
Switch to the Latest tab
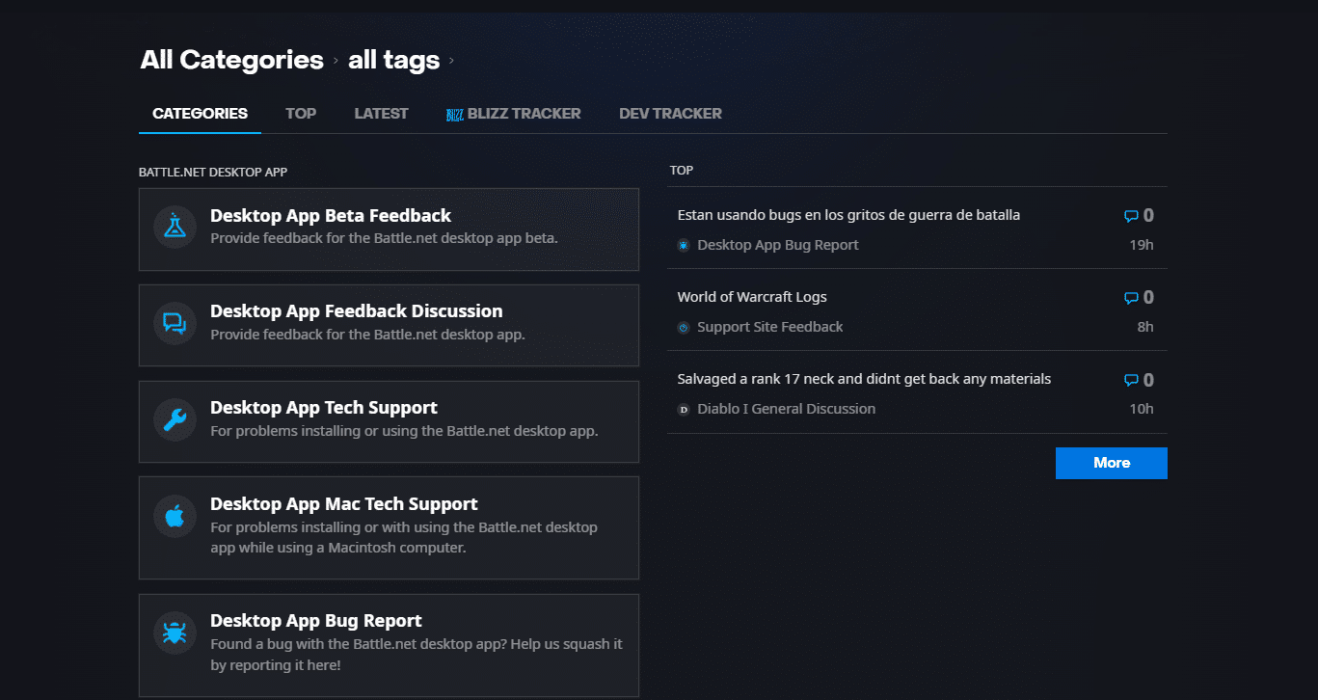point(381,114)
